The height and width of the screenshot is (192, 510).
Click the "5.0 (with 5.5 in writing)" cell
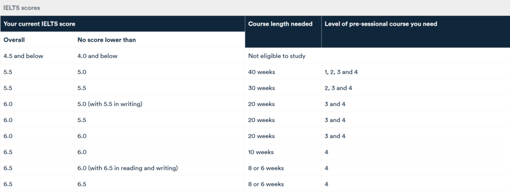pyautogui.click(x=110, y=104)
